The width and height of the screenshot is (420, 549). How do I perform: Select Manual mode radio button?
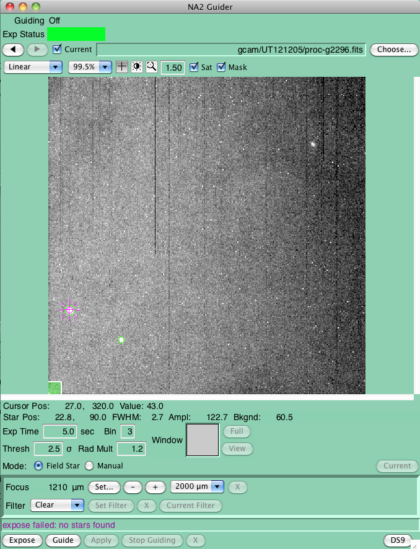pyautogui.click(x=89, y=466)
